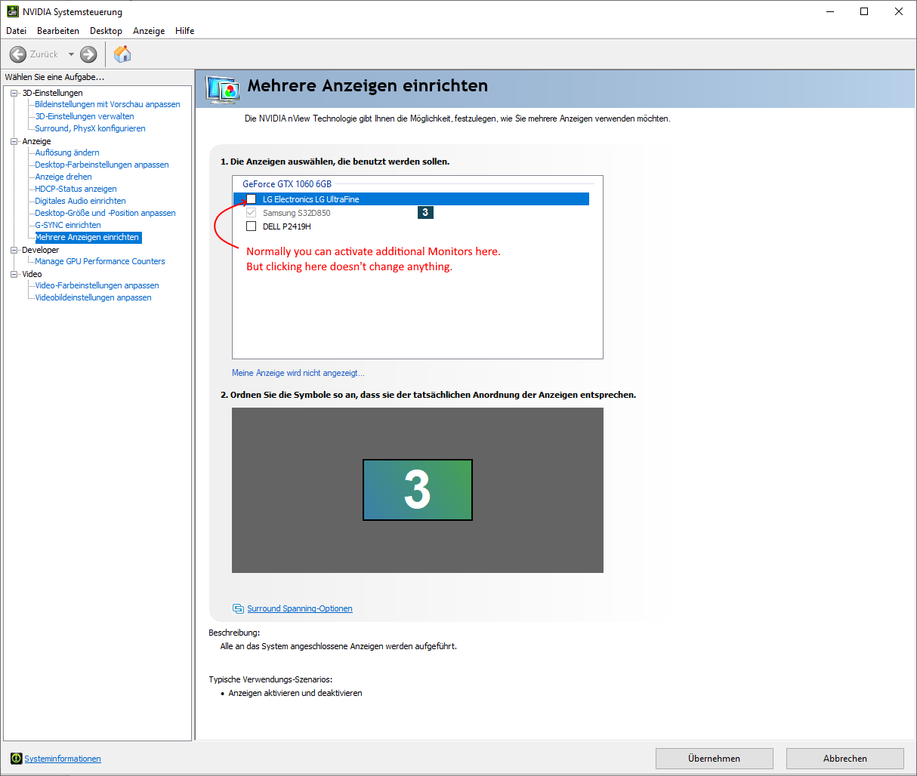Open the Bearbeiten menu
The width and height of the screenshot is (917, 776).
pyautogui.click(x=58, y=31)
